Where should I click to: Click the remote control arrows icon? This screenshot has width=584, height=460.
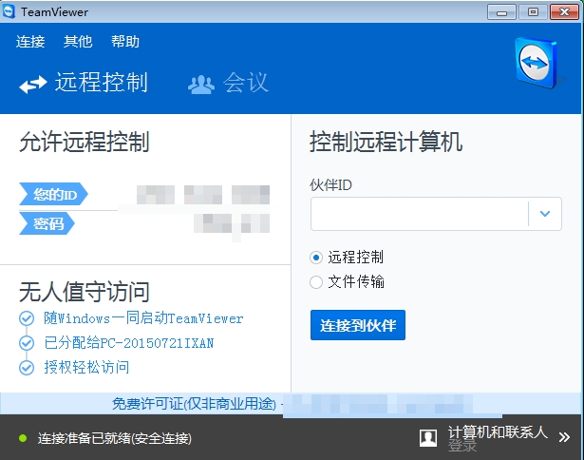pos(33,85)
